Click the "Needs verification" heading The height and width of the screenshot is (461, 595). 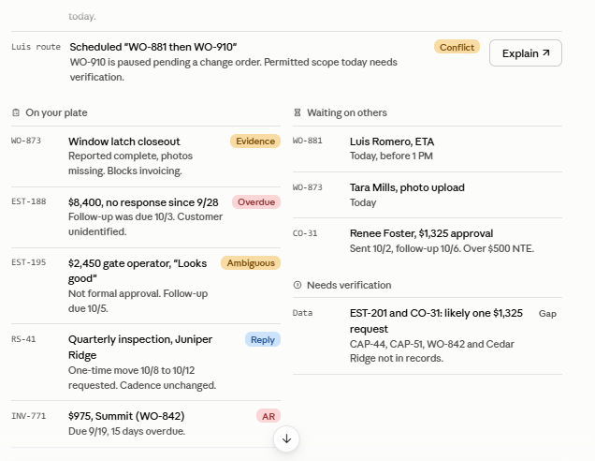tap(349, 285)
